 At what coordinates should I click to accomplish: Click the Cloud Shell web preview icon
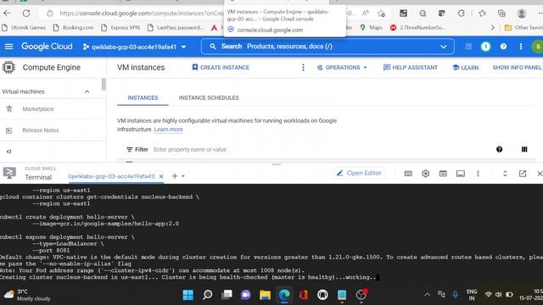[x=443, y=173]
